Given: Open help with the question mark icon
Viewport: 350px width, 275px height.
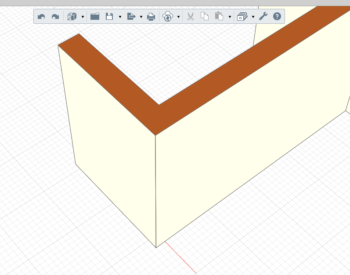Looking at the screenshot, I should pyautogui.click(x=277, y=16).
